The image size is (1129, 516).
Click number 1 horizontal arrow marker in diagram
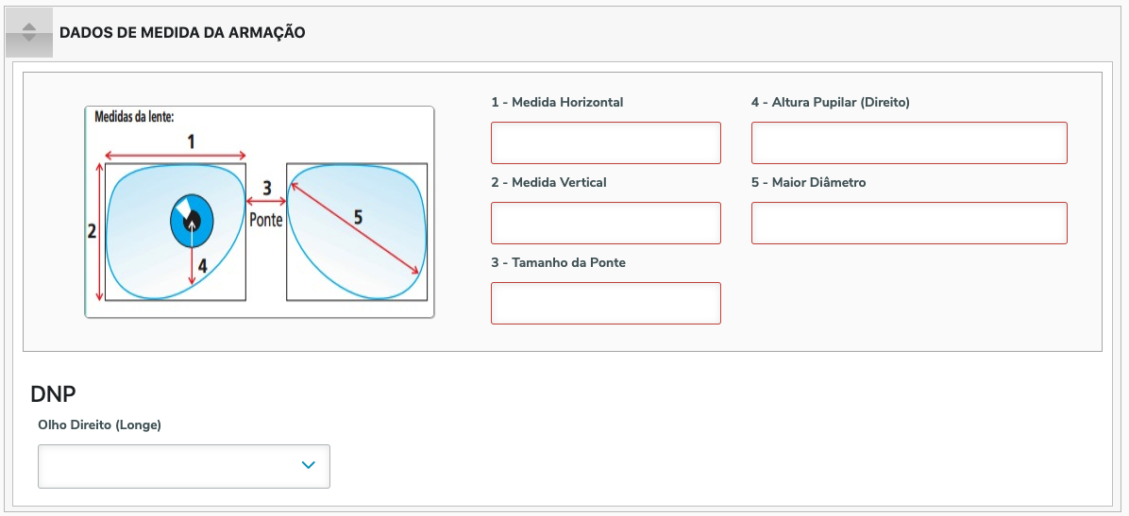tap(192, 142)
